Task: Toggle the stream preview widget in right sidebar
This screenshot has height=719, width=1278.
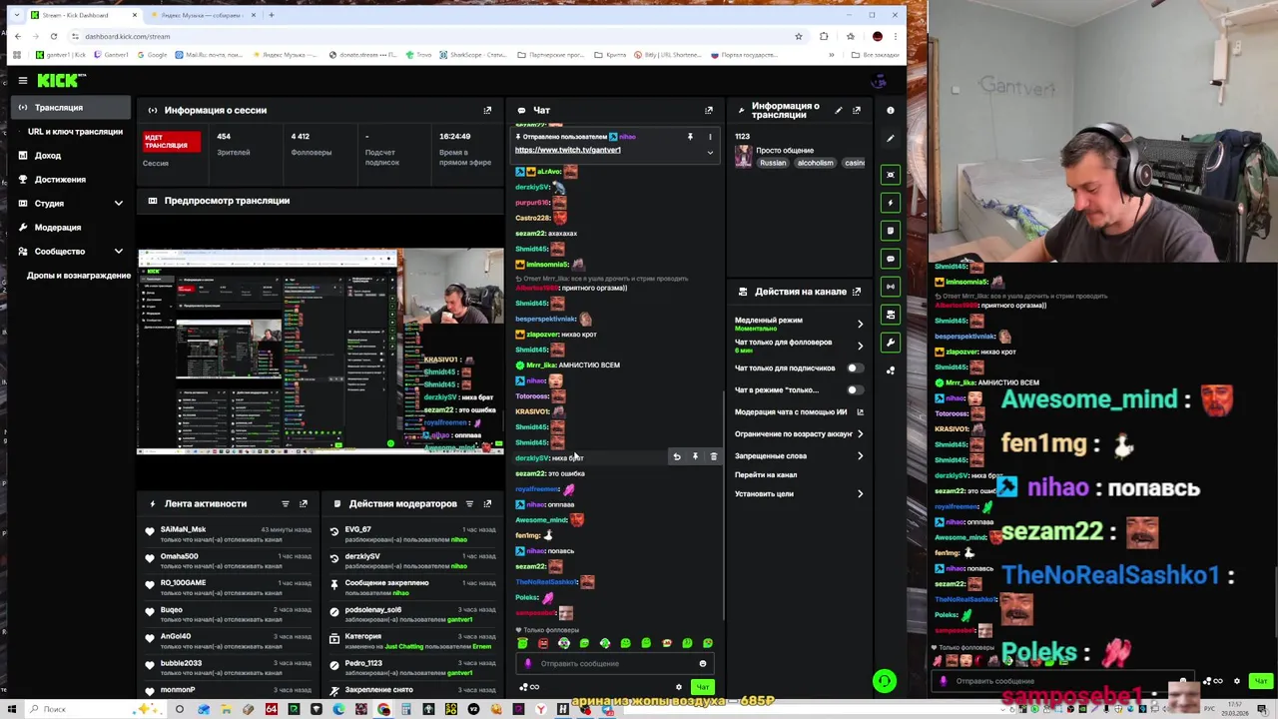Action: coord(891,175)
